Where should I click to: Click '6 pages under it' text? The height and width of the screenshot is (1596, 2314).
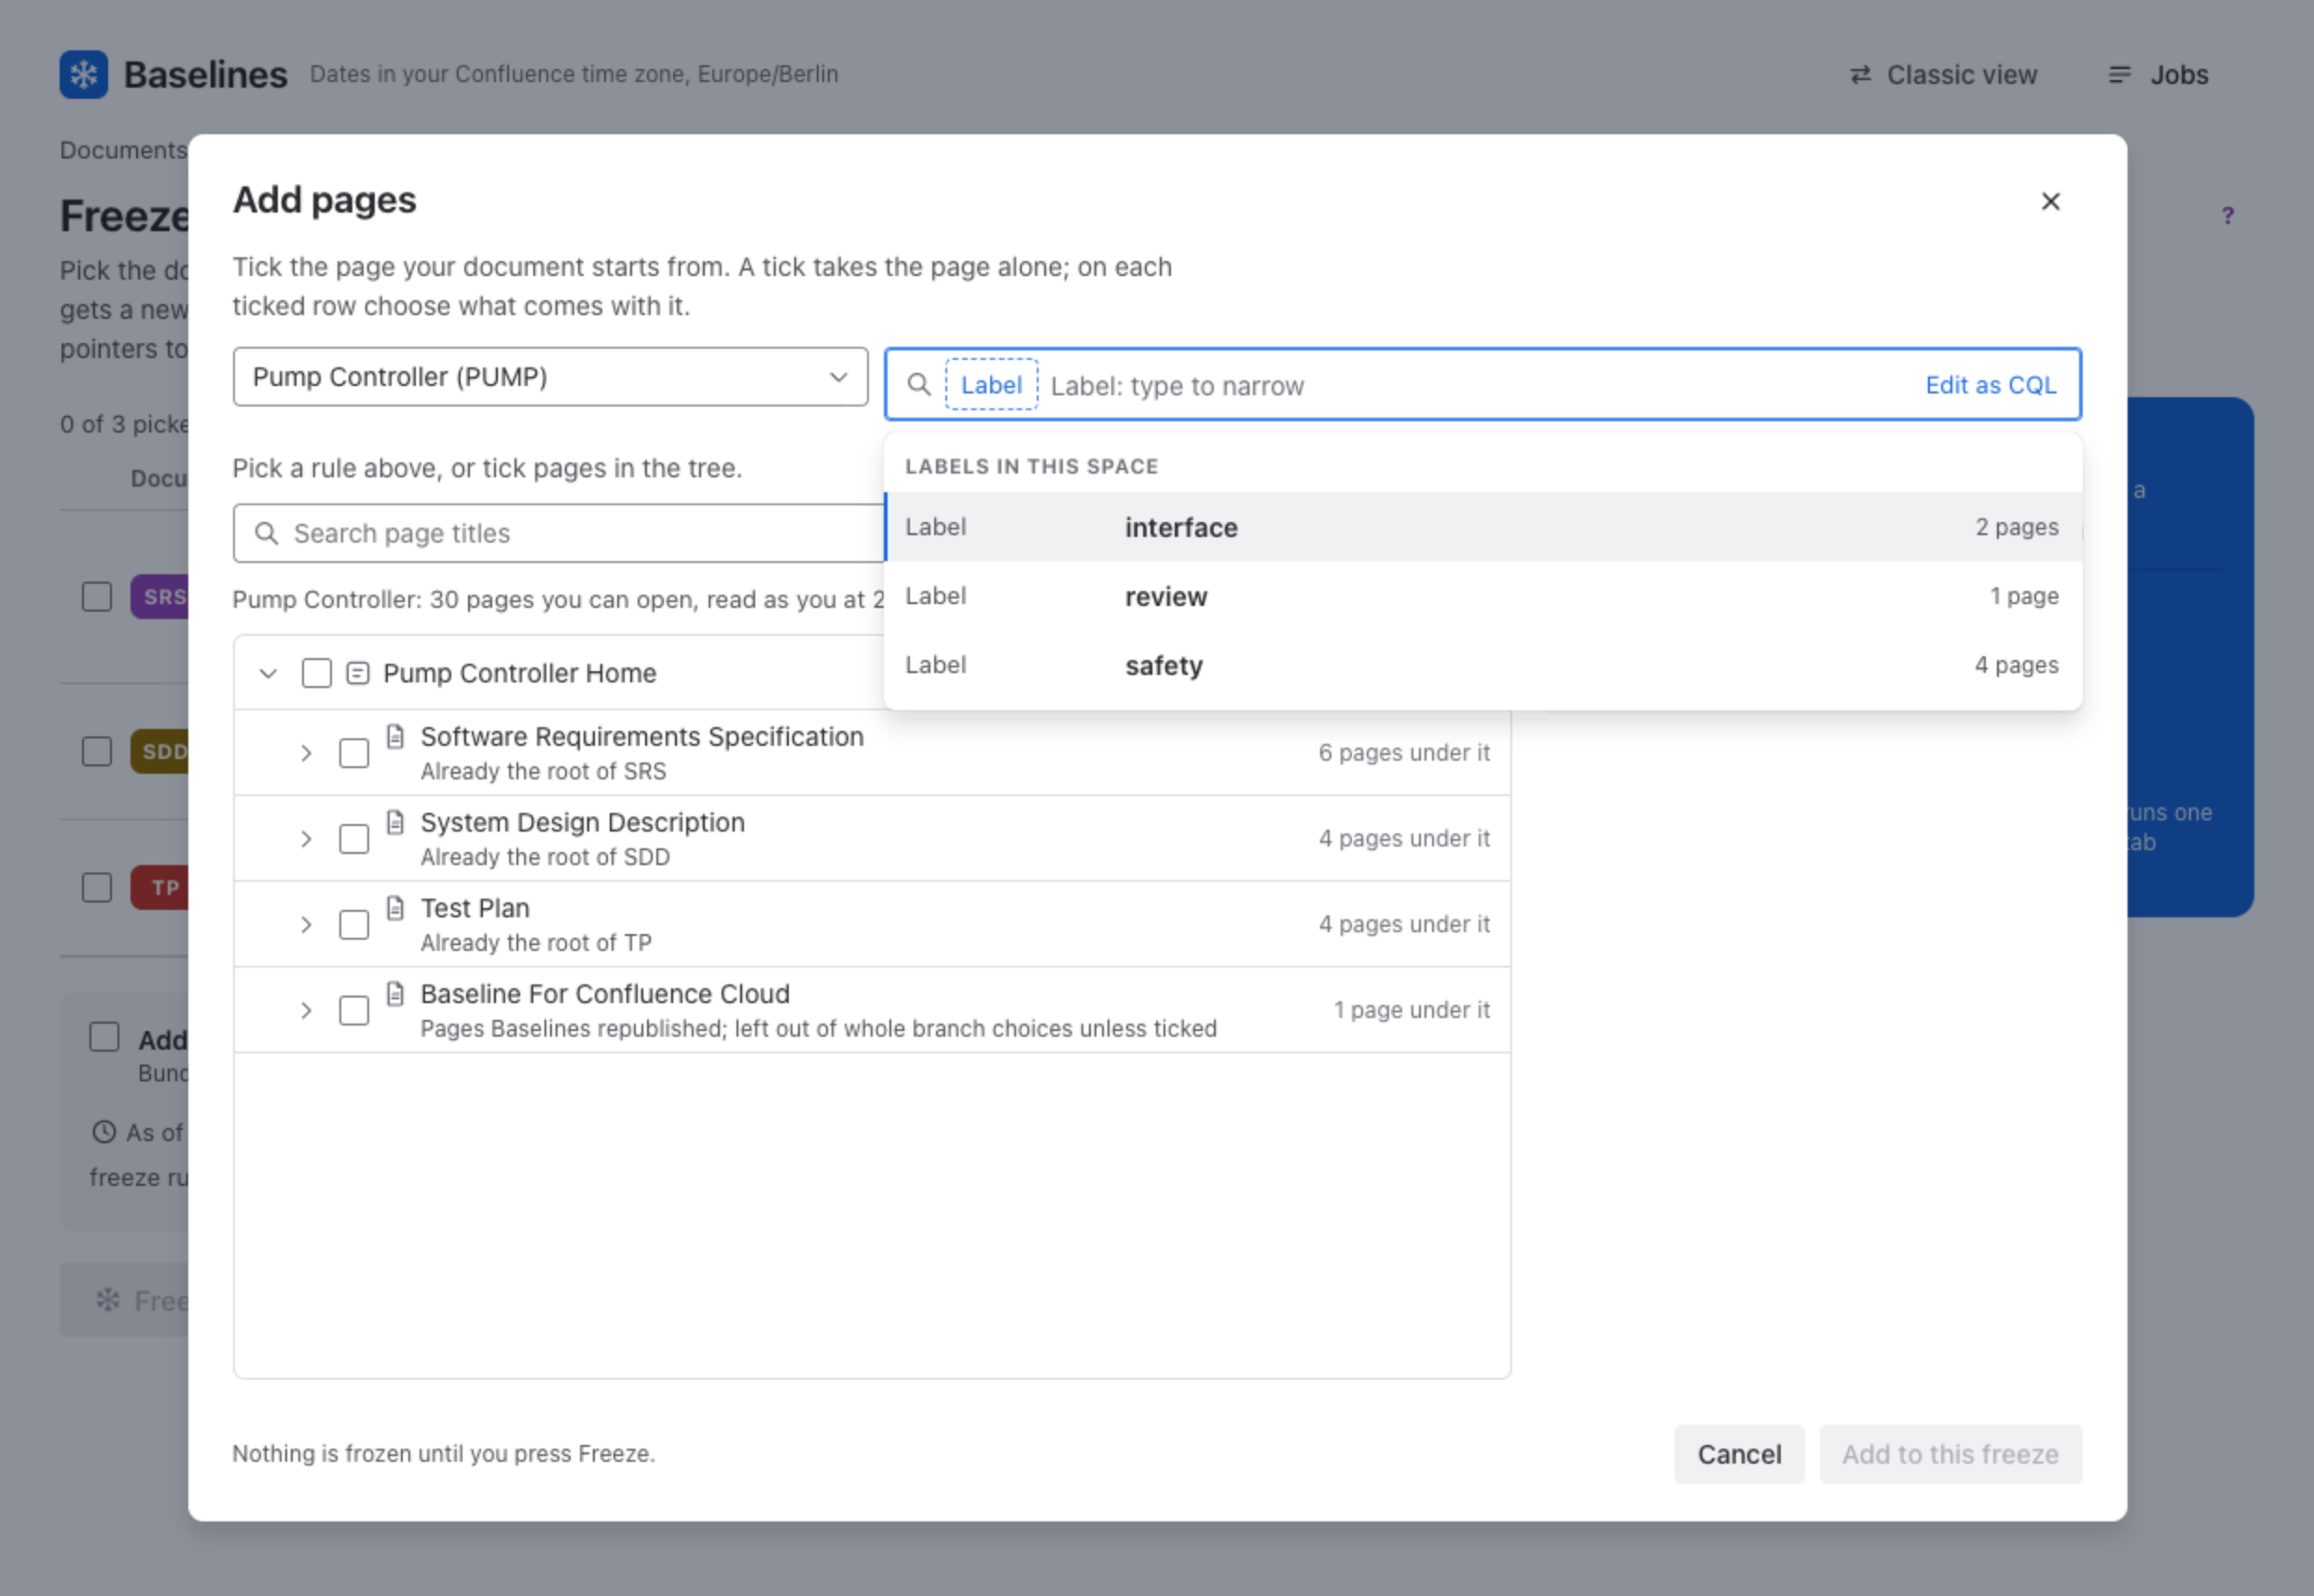click(x=1404, y=753)
